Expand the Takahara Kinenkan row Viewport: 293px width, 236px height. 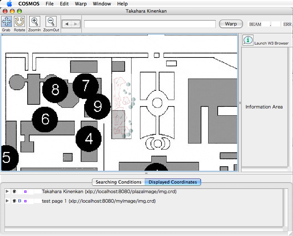7,191
